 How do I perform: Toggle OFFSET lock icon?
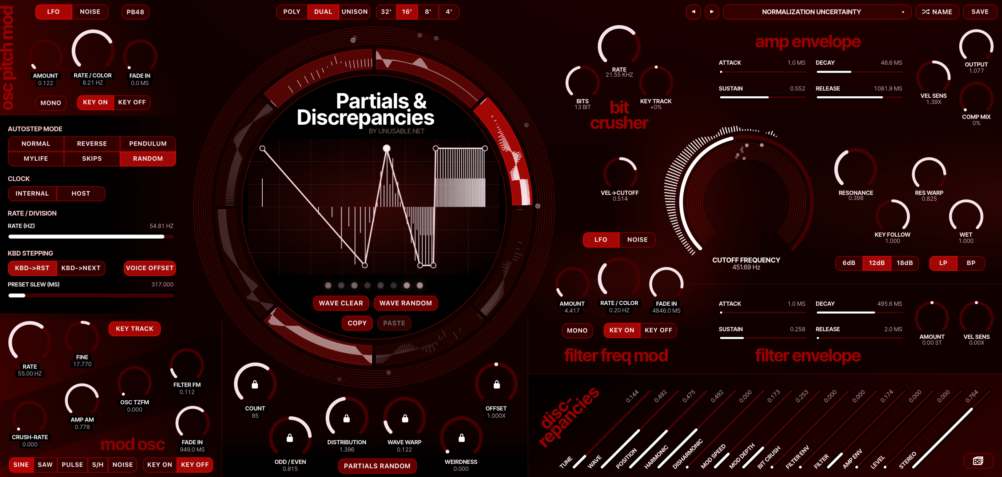pyautogui.click(x=497, y=385)
